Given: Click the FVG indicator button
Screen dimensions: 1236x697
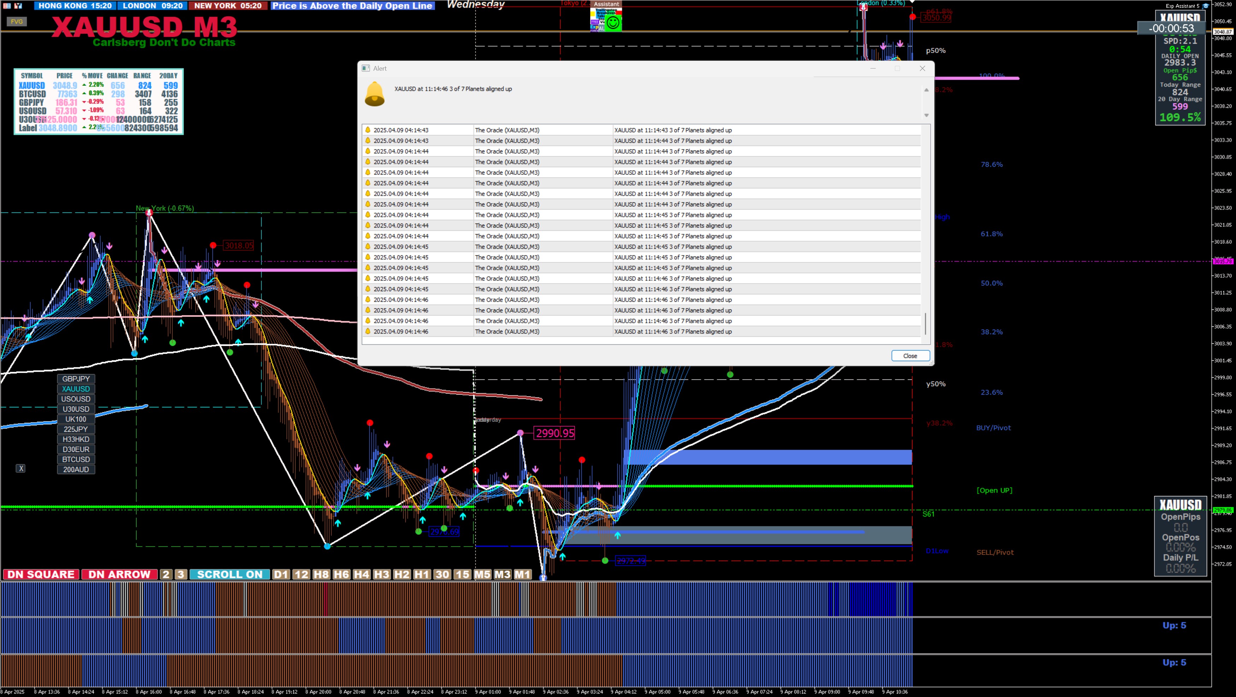Looking at the screenshot, I should [17, 22].
